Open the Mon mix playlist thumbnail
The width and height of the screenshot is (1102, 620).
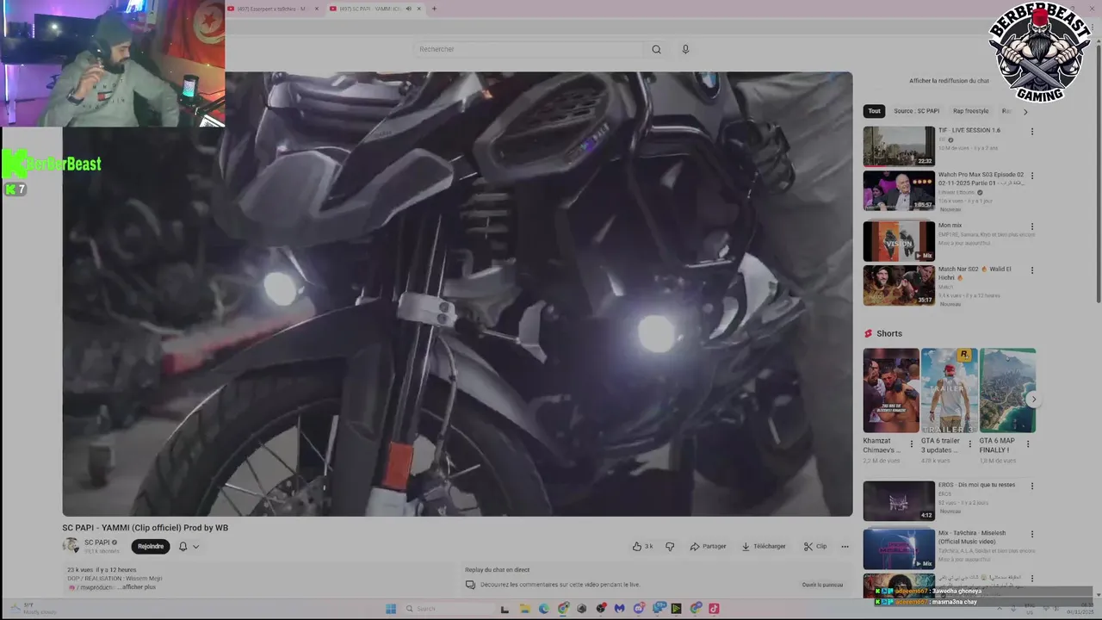point(899,241)
